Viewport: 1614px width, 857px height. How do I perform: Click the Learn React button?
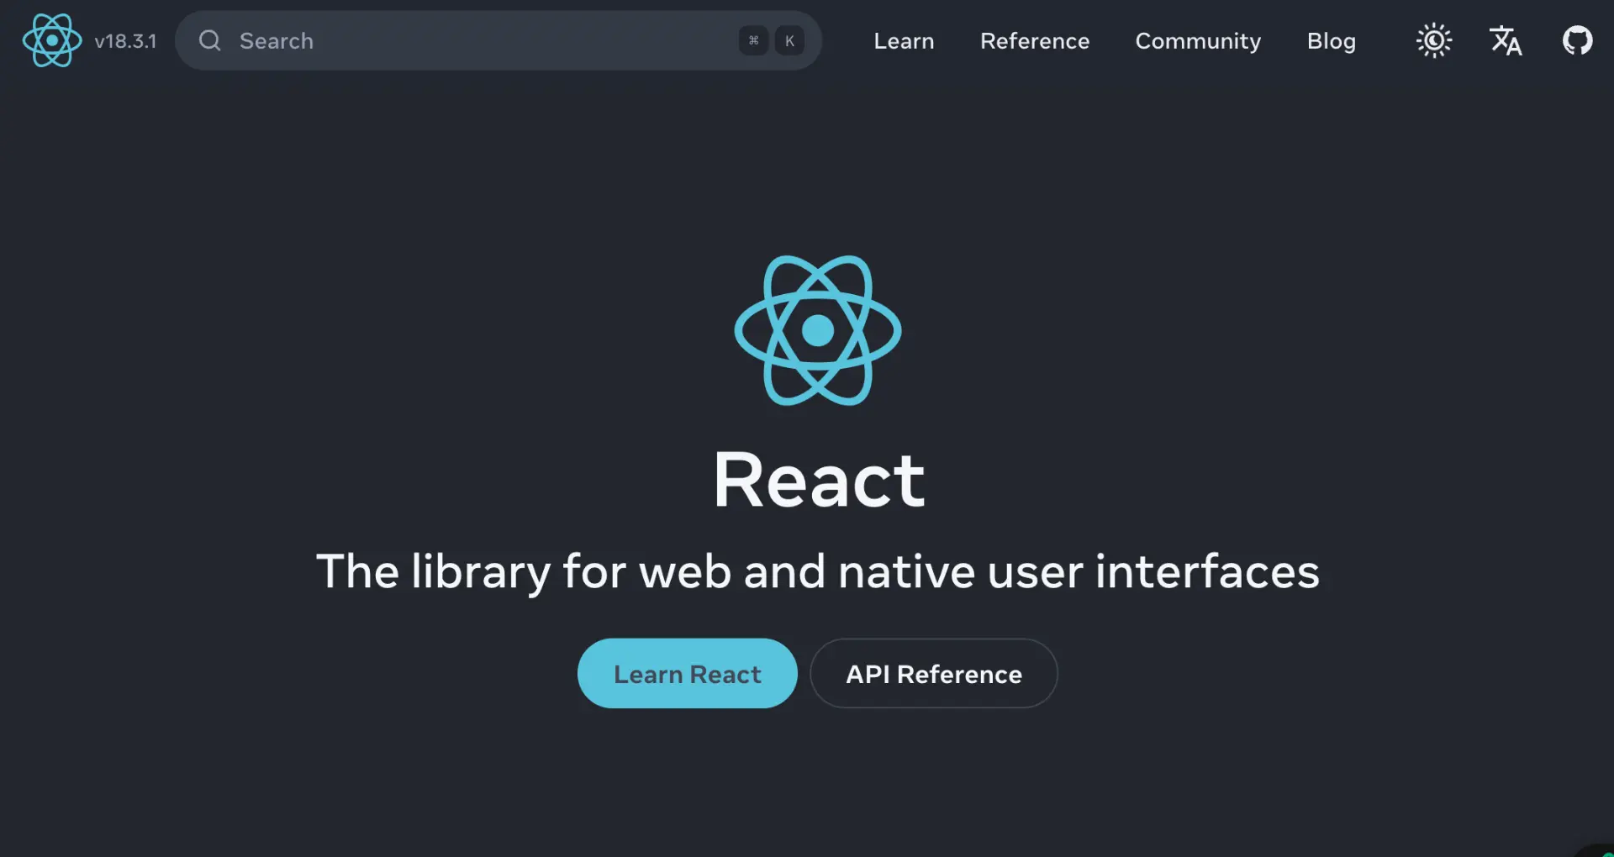point(687,673)
